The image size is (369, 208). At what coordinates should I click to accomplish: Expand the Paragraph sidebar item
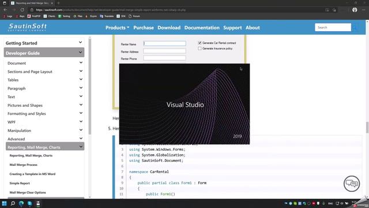(81, 88)
